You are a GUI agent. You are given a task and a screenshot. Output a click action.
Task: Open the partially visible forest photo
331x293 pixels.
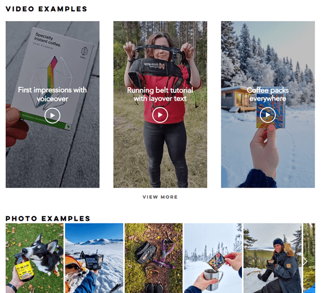pos(309,258)
